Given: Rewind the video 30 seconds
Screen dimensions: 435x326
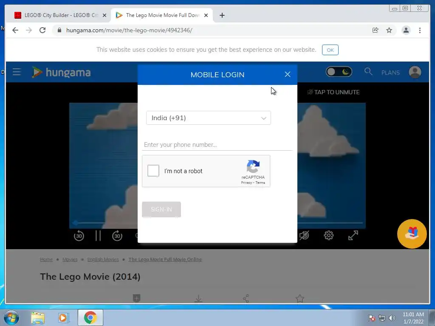Looking at the screenshot, I should point(79,236).
